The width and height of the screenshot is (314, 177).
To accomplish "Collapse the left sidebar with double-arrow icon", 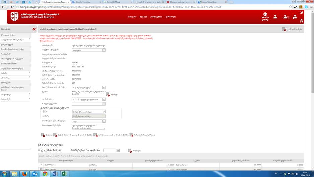I will [34, 29].
